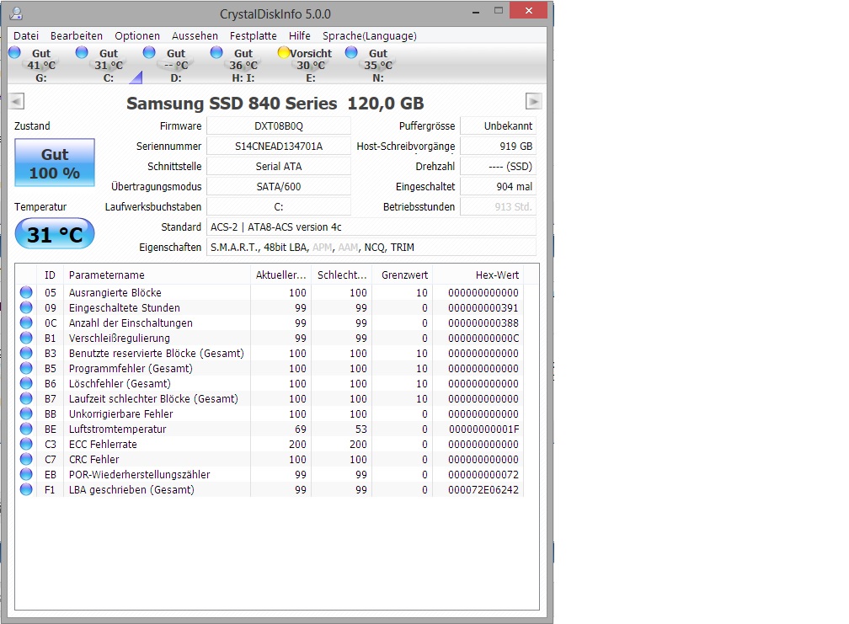
Task: Click status icon of row B3
Action: point(26,353)
